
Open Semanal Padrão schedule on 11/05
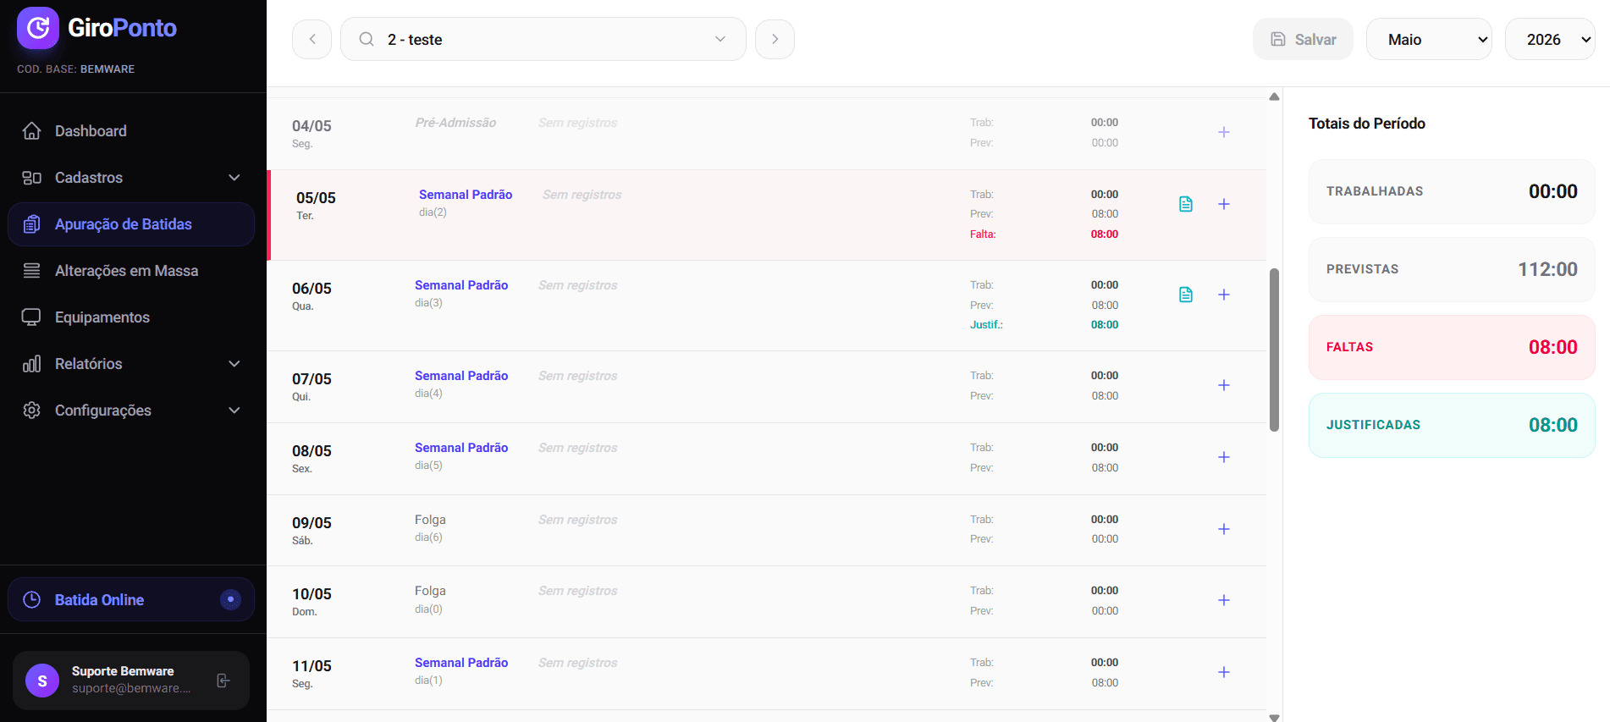pos(461,663)
